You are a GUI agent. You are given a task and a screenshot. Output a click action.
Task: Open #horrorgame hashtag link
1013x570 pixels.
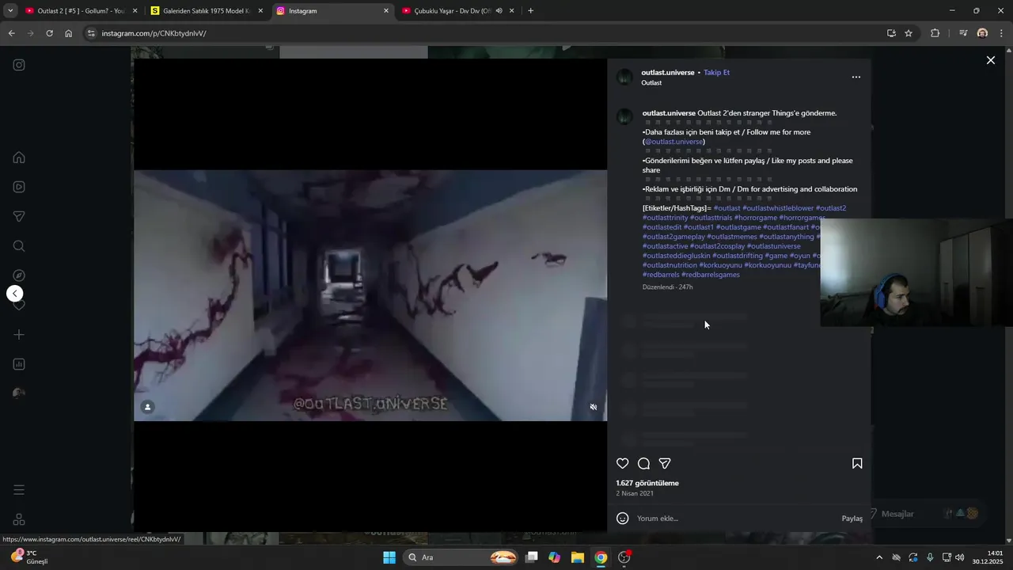coord(756,218)
